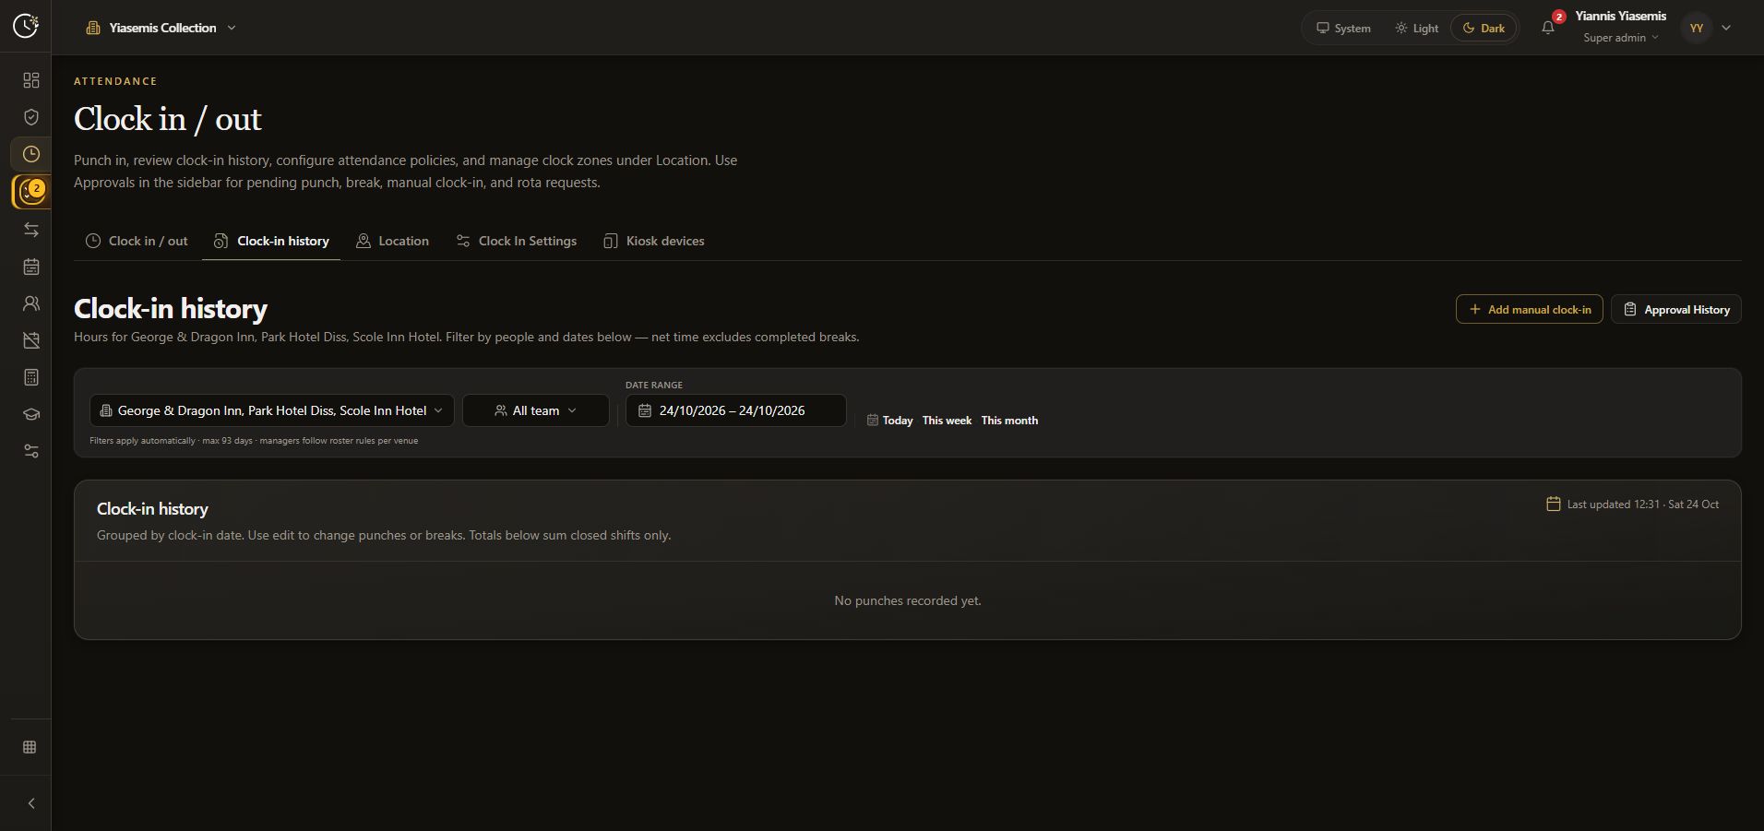Click the 'No punches recorded yet.' message
The height and width of the screenshot is (831, 1764).
point(908,600)
